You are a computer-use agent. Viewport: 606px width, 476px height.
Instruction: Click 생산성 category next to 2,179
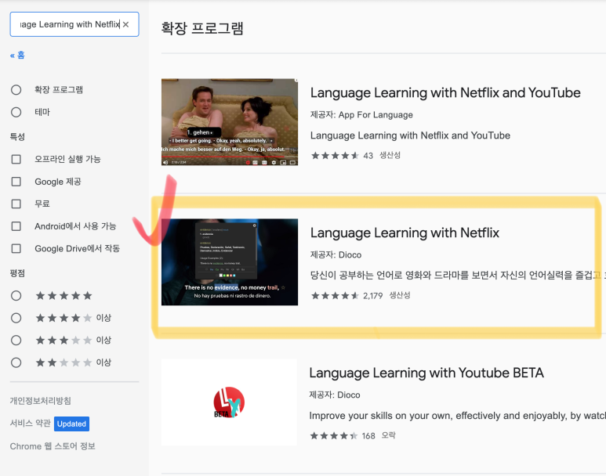(x=400, y=295)
